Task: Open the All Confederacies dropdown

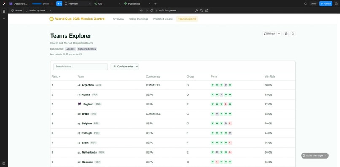Action: pyautogui.click(x=125, y=67)
